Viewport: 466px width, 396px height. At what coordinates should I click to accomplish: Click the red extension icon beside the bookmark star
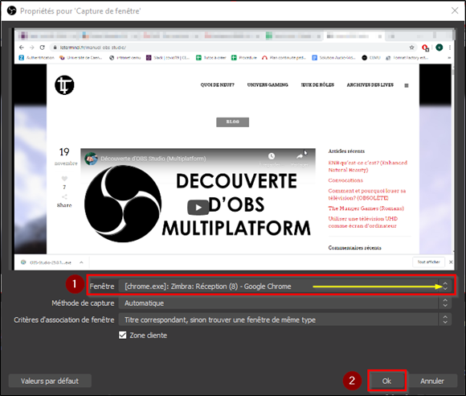pos(425,47)
